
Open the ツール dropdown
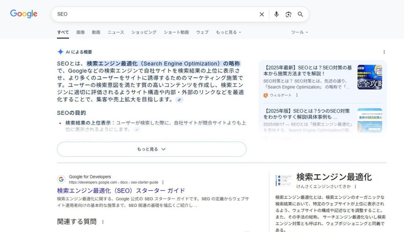tap(299, 32)
